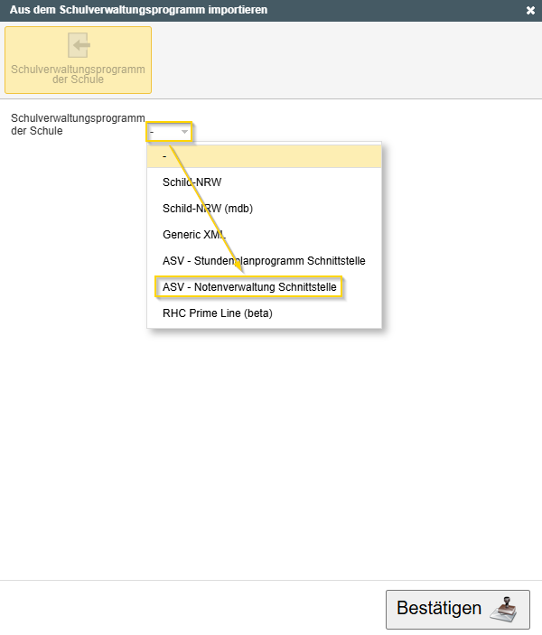The height and width of the screenshot is (635, 542).
Task: Click the dialog title "Aus dem Schulverwaltungsprogramm importieren"
Action: point(138,10)
